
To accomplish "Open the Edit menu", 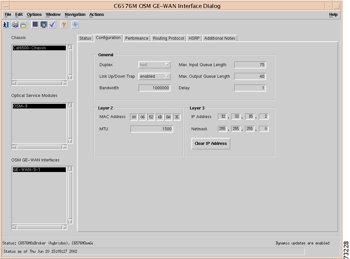I will [x=19, y=15].
